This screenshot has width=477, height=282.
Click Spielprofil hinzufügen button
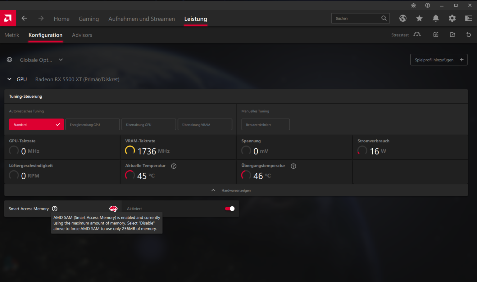point(438,60)
